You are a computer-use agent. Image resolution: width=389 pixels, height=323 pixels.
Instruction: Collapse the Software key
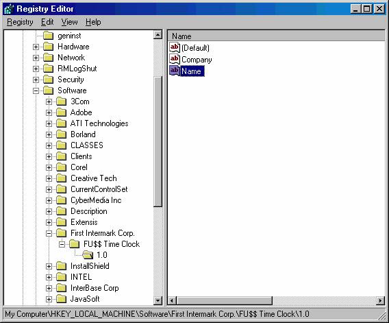click(x=36, y=91)
